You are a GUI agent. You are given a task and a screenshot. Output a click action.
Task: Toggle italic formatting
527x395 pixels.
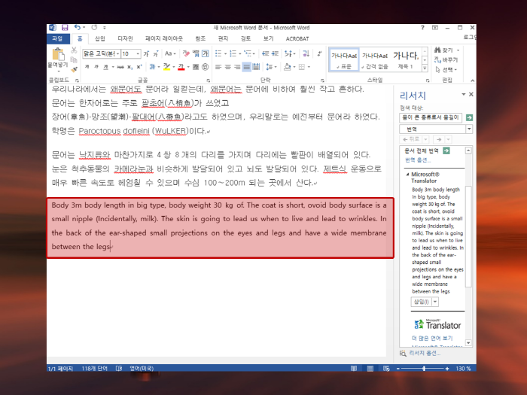[96, 67]
